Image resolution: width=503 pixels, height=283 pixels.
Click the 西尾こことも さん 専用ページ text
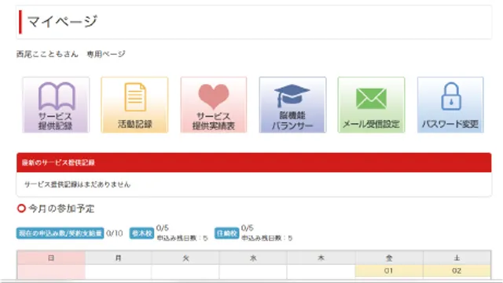[71, 54]
